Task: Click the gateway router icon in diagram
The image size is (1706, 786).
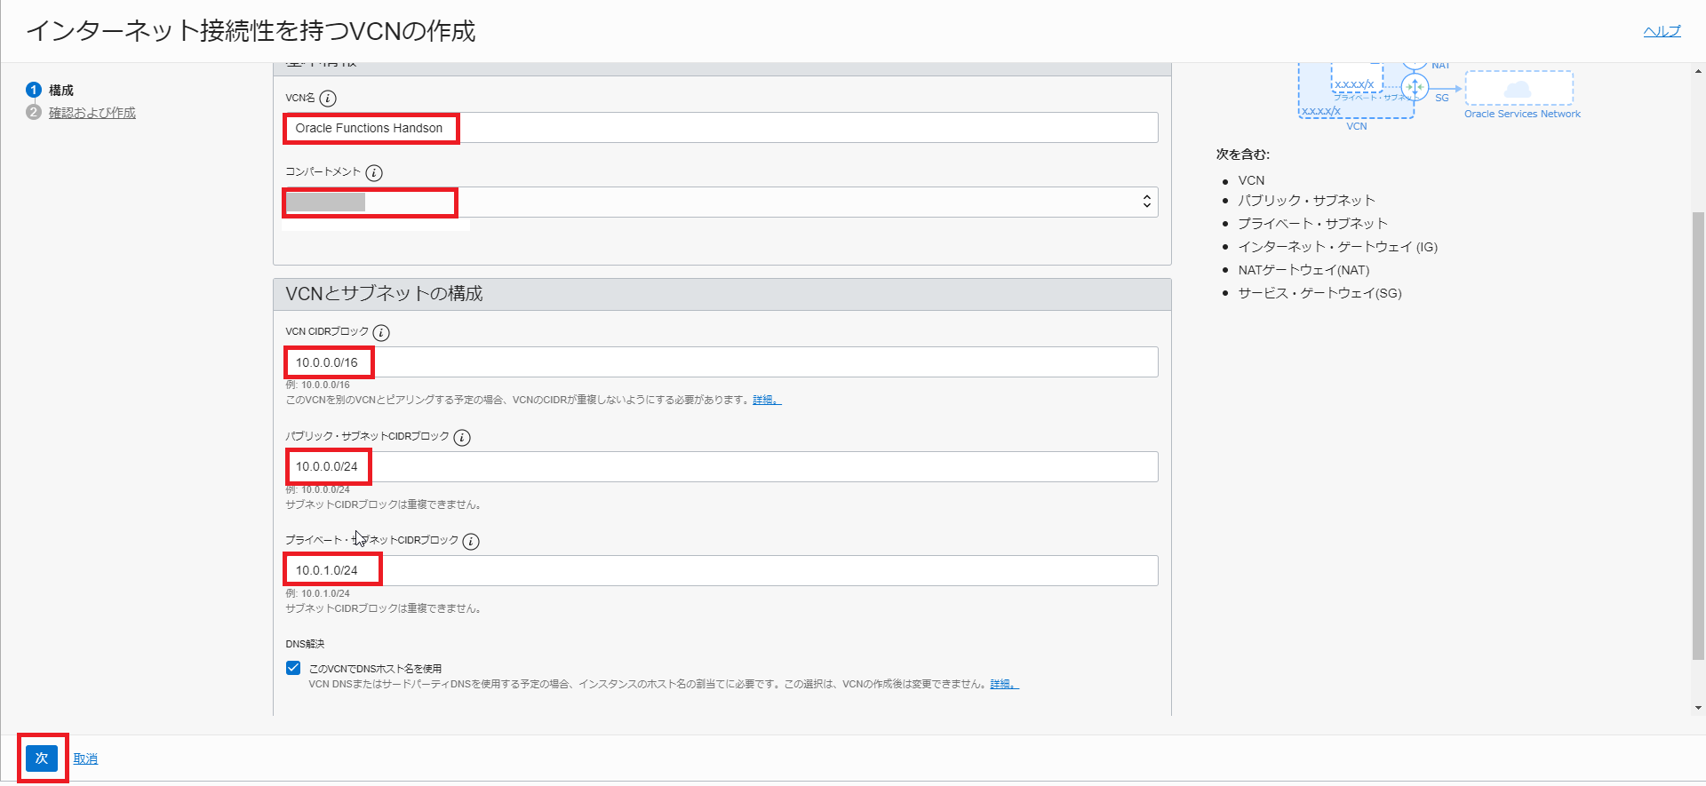Action: (x=1415, y=88)
